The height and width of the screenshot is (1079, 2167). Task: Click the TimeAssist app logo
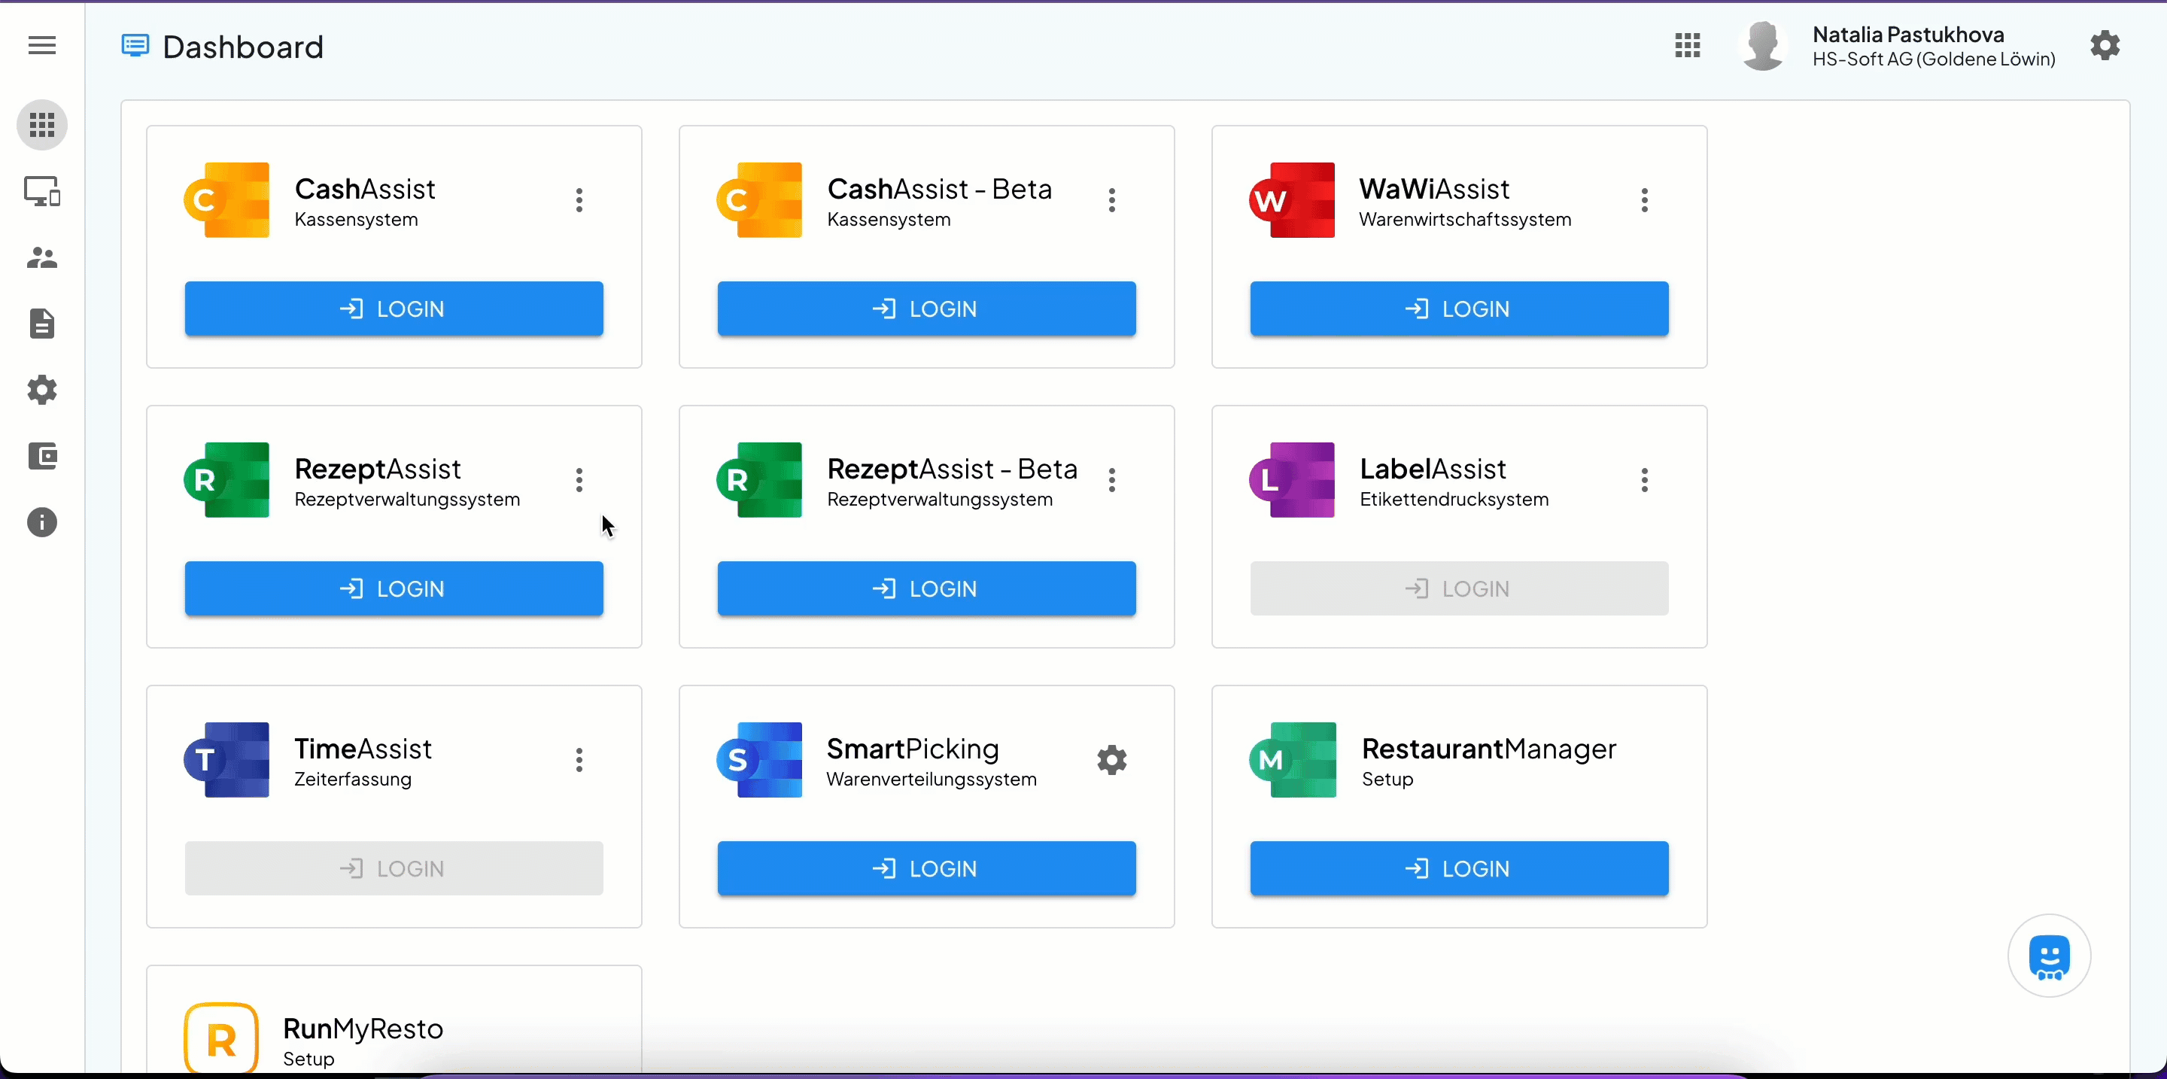pyautogui.click(x=227, y=760)
